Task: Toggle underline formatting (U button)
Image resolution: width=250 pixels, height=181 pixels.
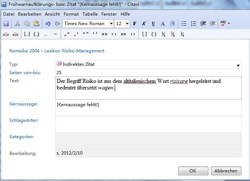Action: pos(153,24)
